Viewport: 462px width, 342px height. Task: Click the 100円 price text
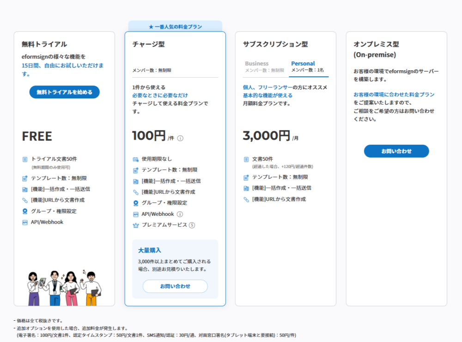(149, 135)
